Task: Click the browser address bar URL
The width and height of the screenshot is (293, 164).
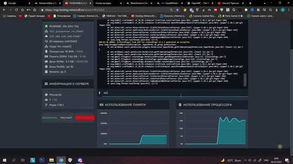Action: pyautogui.click(x=75, y=10)
